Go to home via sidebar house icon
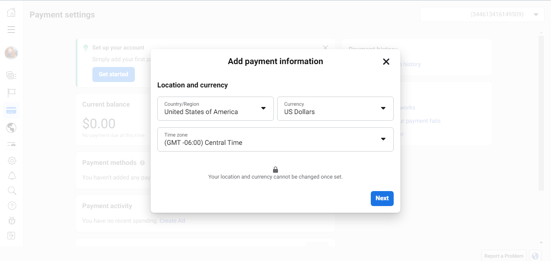 (x=11, y=12)
